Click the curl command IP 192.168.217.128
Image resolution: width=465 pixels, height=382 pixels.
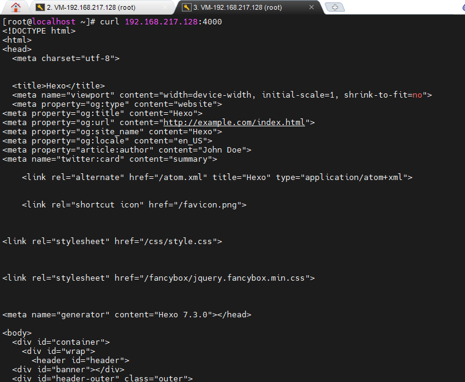click(x=161, y=22)
